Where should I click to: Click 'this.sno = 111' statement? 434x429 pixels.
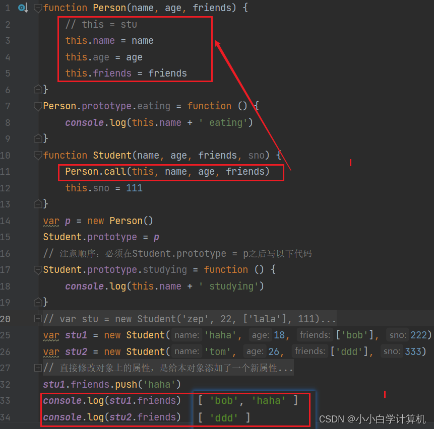(x=104, y=188)
